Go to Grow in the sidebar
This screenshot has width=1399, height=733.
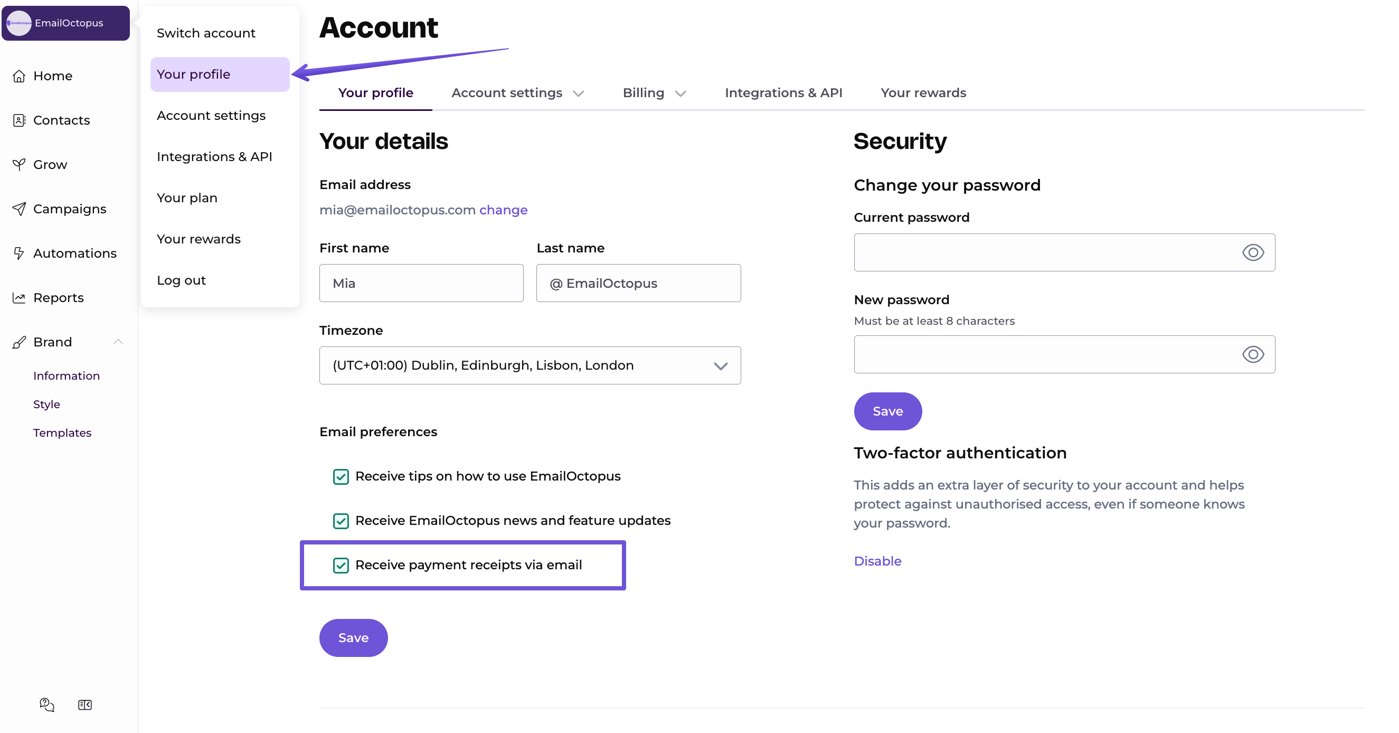tap(50, 165)
